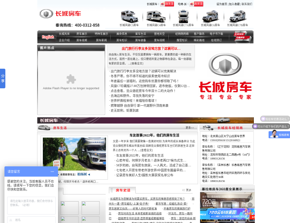Open 长城风骏C4房车 vehicle thumbnail
290x223 pixels.
(156, 16)
